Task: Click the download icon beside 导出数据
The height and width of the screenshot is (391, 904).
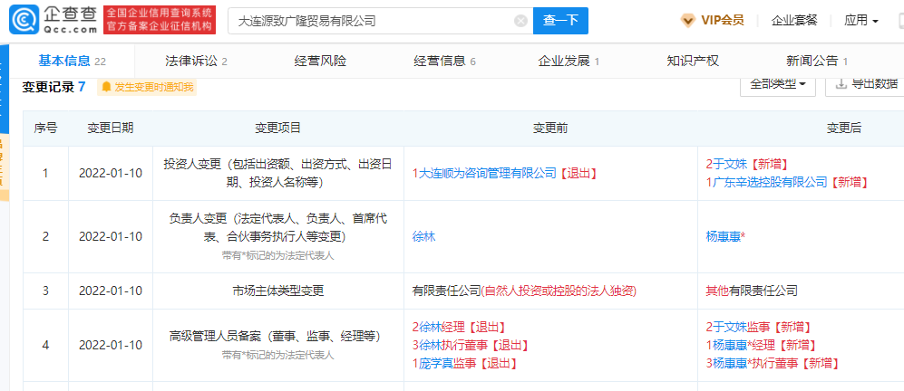Action: [x=841, y=84]
